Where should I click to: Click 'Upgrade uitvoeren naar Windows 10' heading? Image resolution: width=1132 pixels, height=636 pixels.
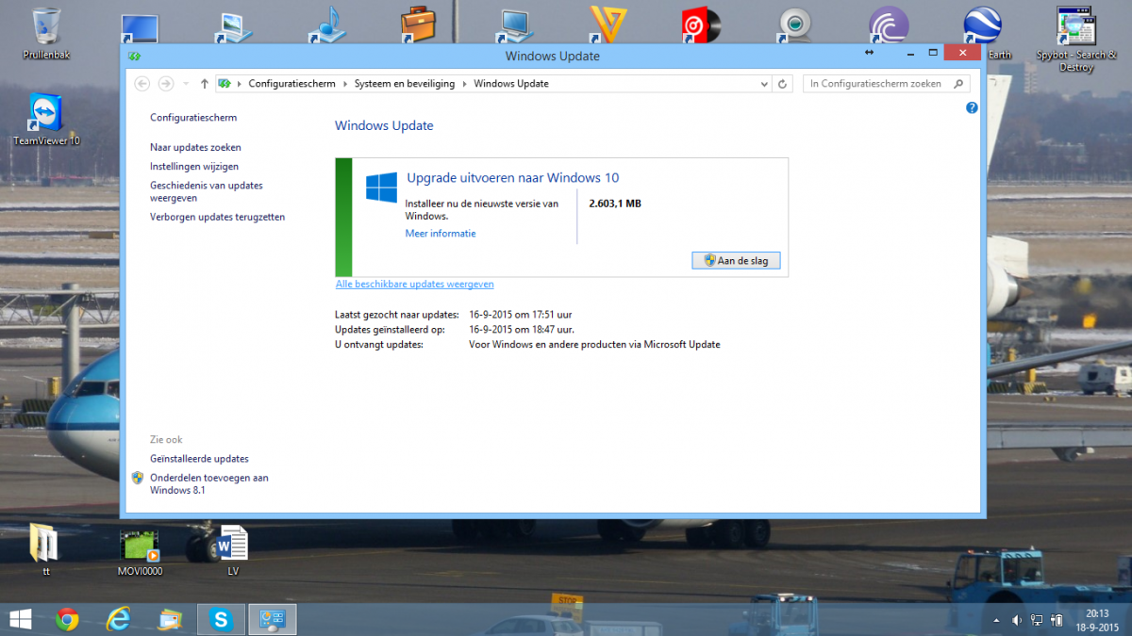pos(512,178)
